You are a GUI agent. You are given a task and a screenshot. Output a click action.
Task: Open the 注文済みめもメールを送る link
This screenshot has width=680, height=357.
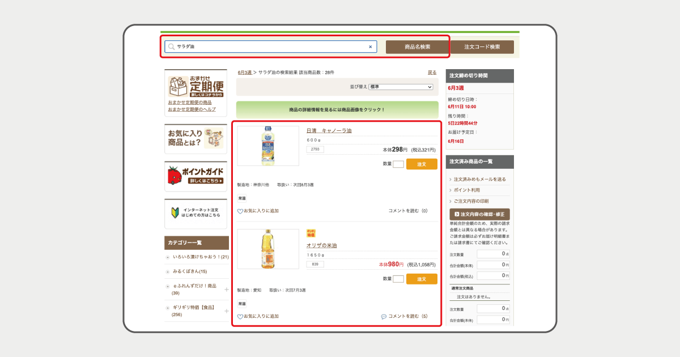coord(479,179)
